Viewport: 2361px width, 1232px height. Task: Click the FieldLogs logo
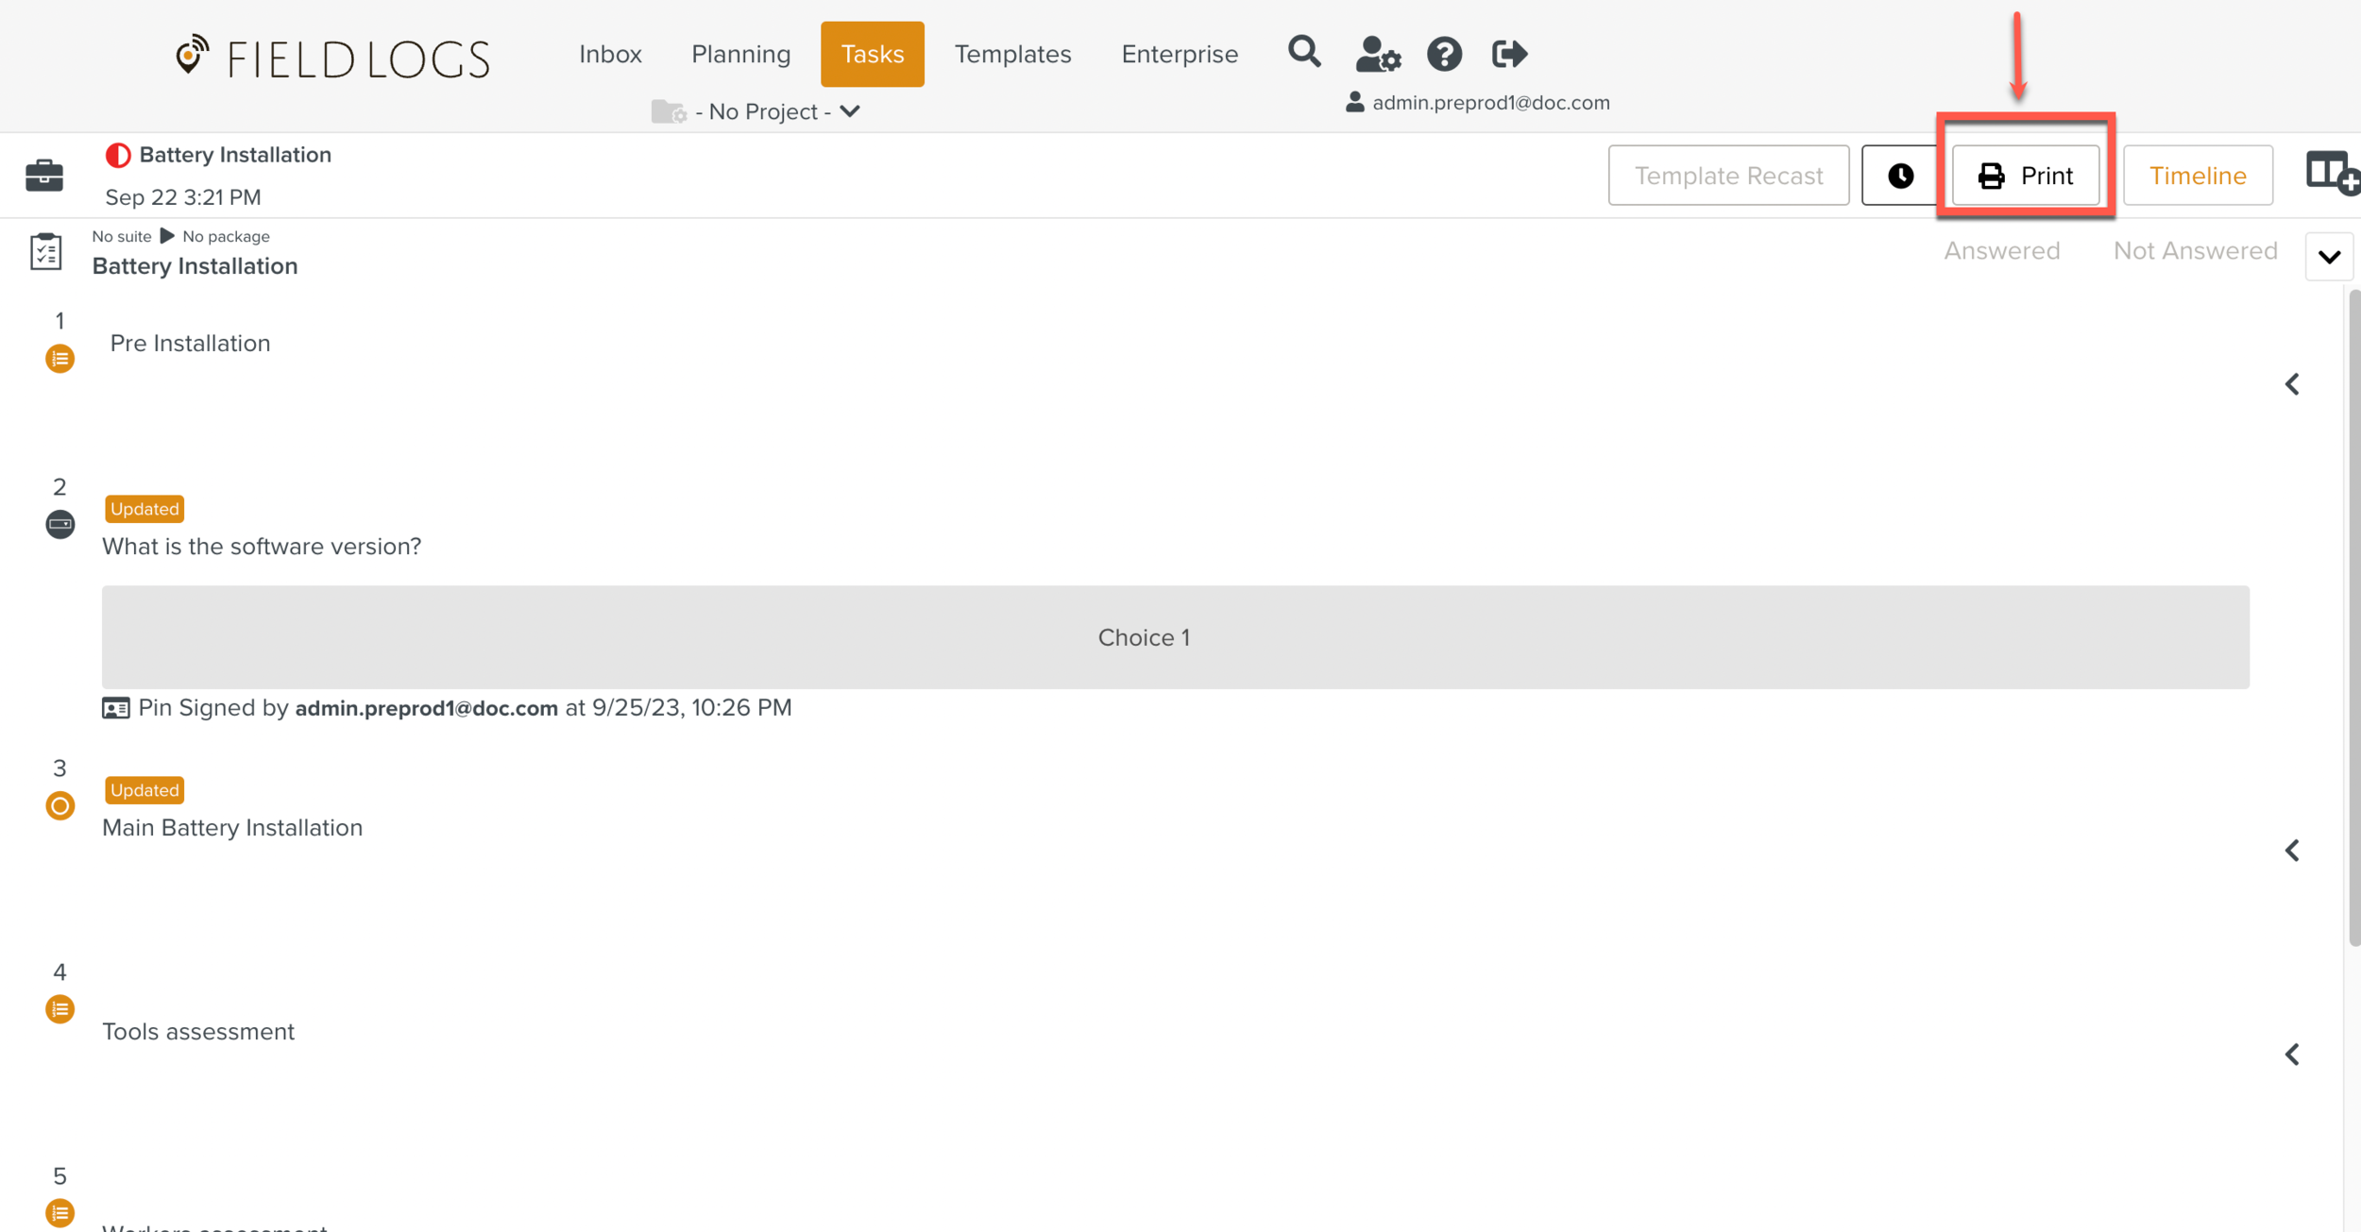(x=332, y=58)
